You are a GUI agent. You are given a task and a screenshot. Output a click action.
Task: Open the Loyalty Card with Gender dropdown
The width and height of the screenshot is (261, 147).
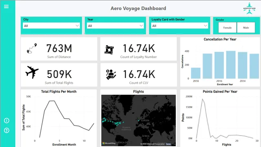(x=179, y=26)
